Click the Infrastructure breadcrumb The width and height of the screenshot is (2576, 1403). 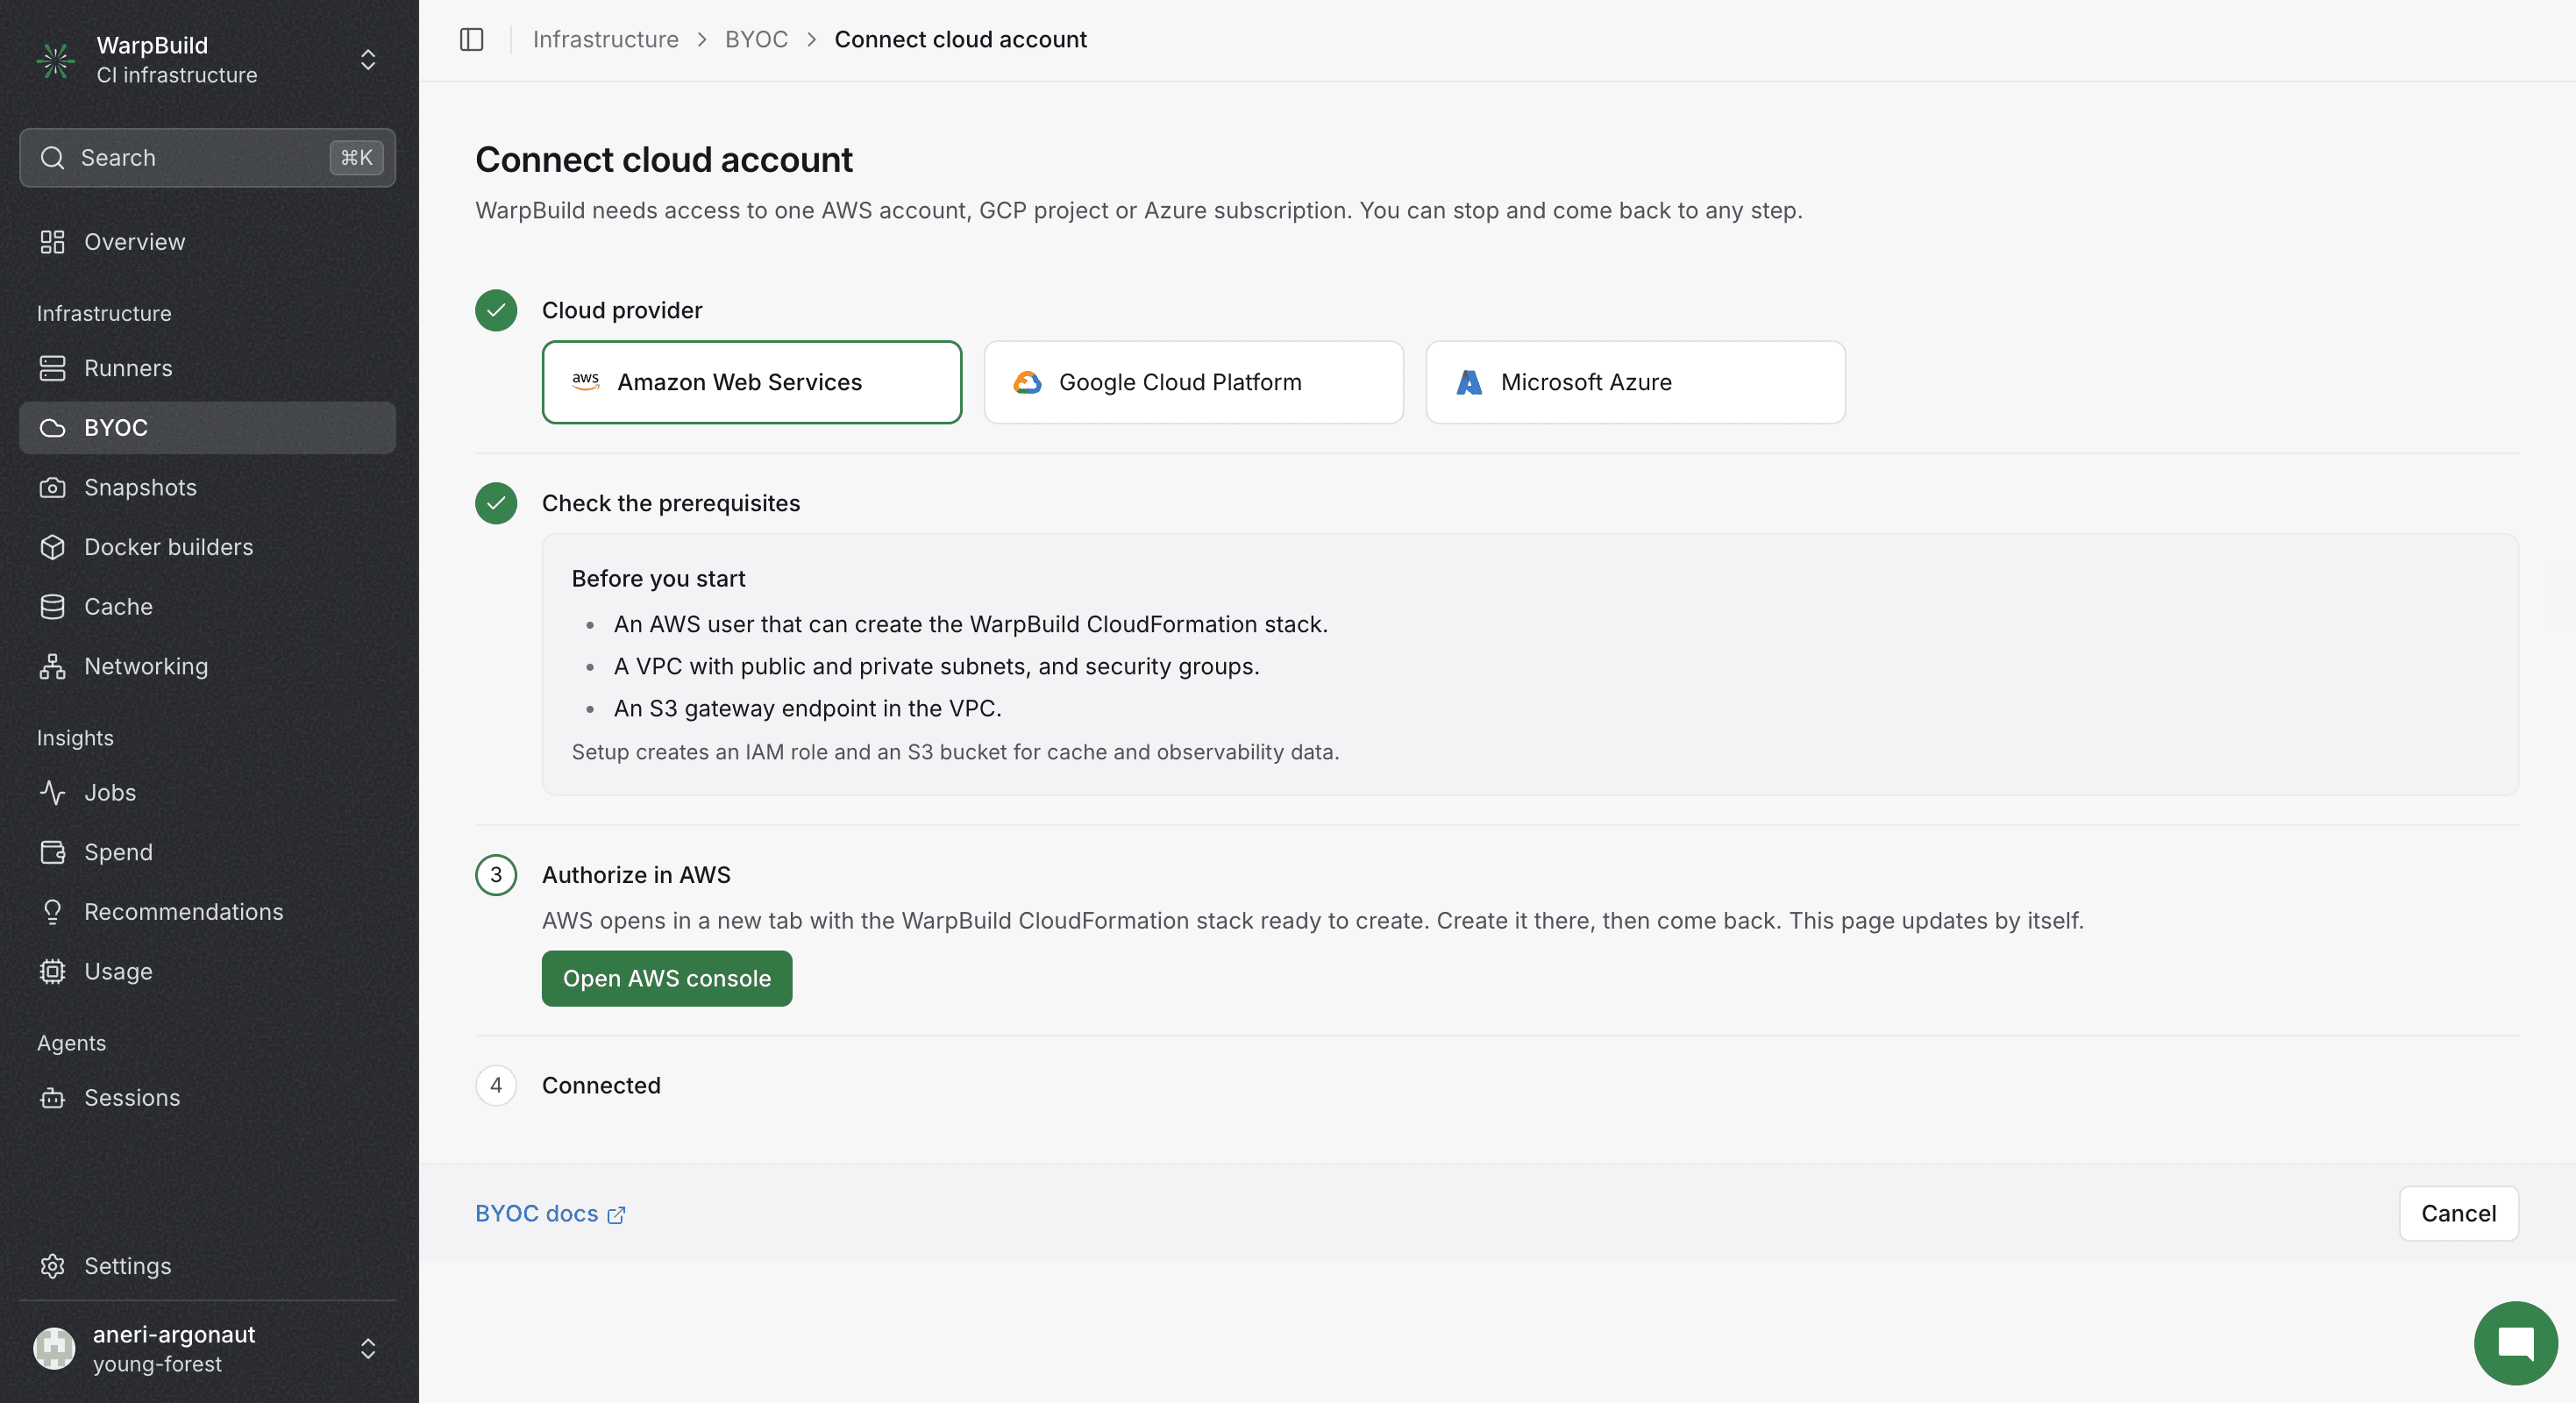pos(605,39)
